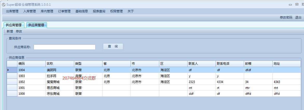The height and width of the screenshot is (110, 304).
Task: Open the 出库管理 menu
Action: (x=12, y=11)
